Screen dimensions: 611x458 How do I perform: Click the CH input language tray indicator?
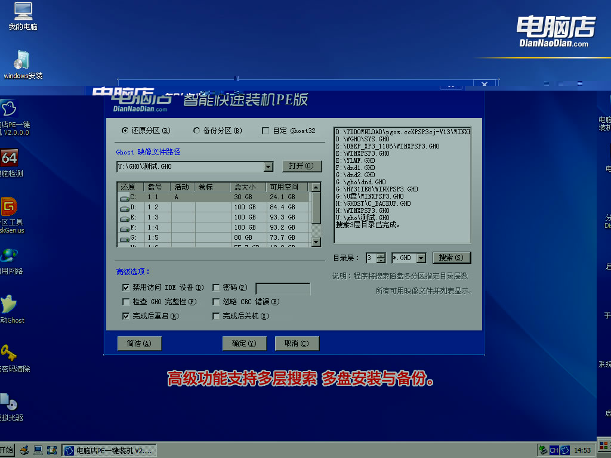point(554,450)
